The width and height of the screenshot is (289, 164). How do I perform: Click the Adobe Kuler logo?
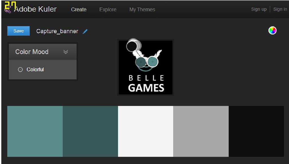[31, 9]
